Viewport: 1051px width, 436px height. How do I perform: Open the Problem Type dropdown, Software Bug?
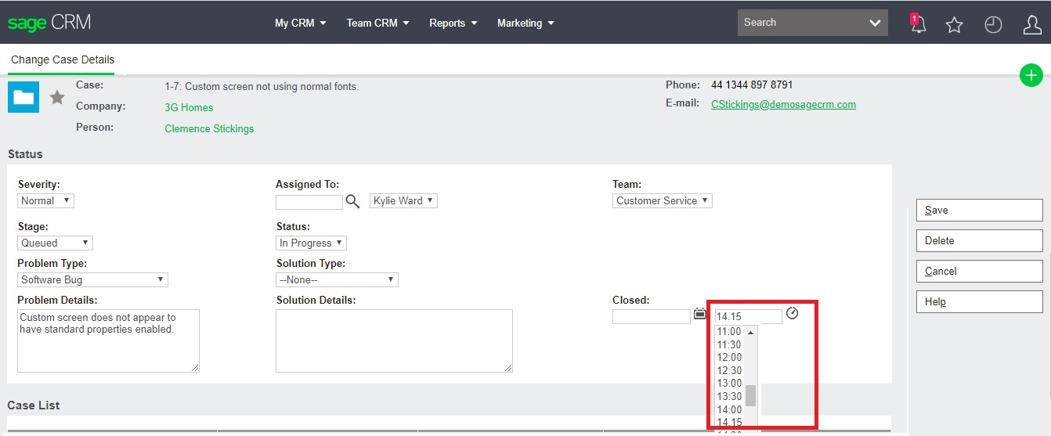coord(92,279)
